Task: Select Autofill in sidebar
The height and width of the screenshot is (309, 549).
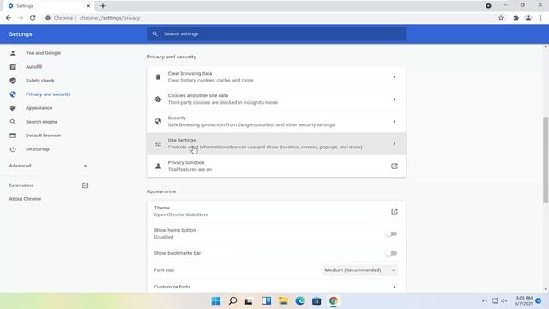Action: 33,67
